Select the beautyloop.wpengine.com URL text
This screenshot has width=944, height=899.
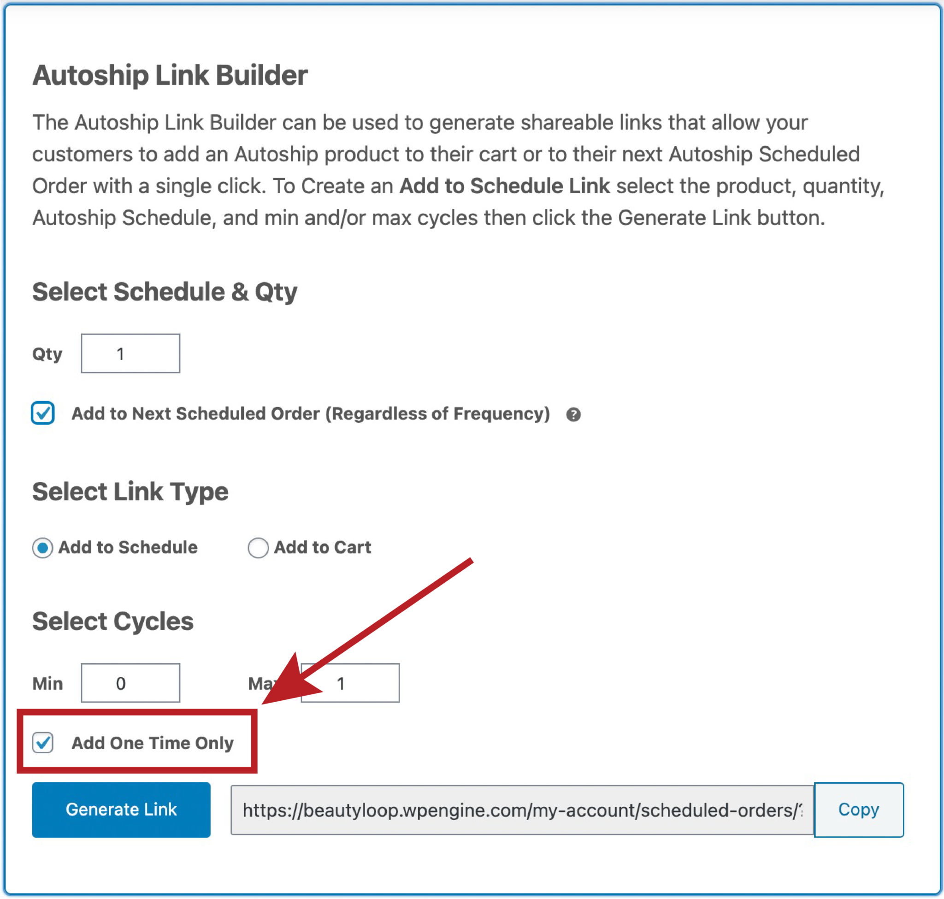point(522,810)
